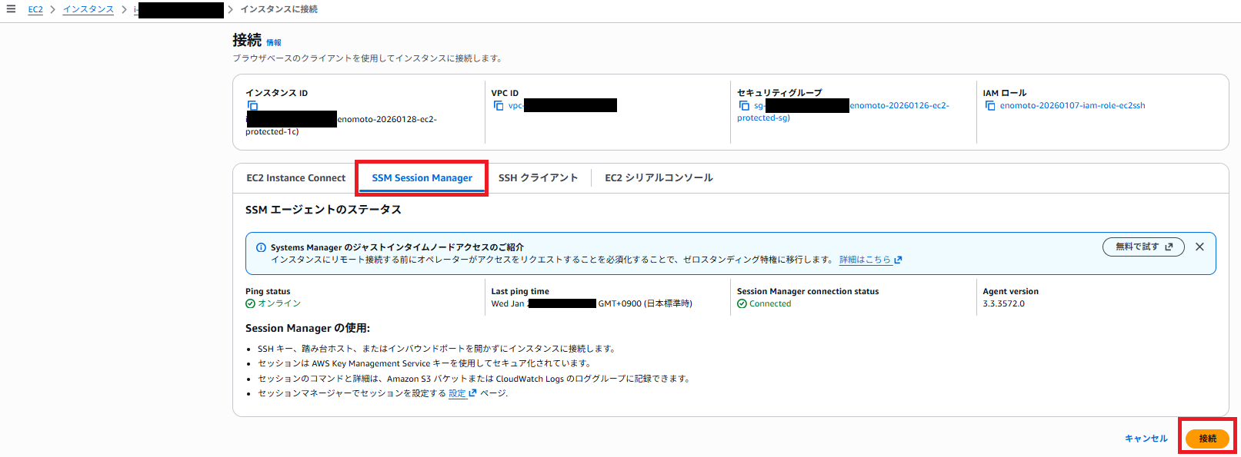Click the キャンセル button
1241x457 pixels.
tap(1146, 439)
